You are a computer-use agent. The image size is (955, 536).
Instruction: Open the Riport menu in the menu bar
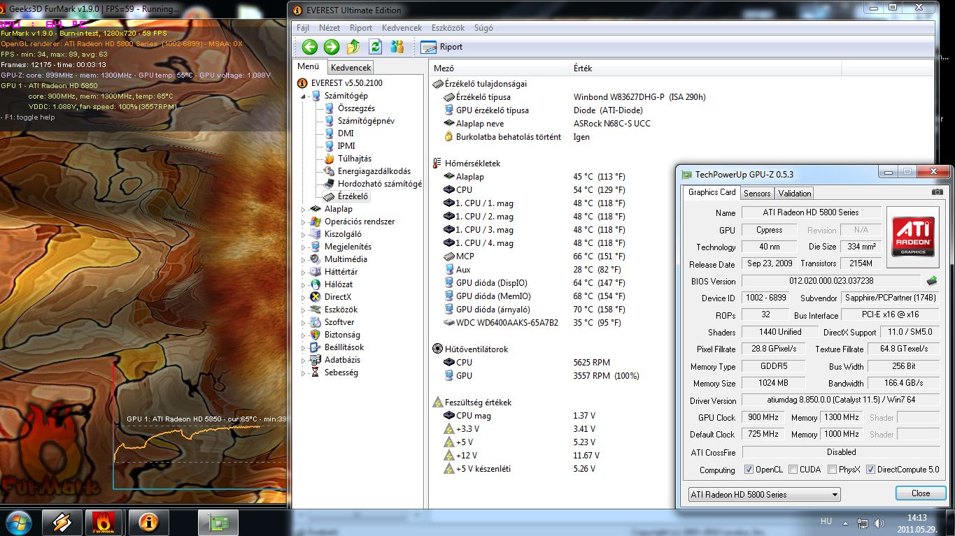(x=361, y=28)
